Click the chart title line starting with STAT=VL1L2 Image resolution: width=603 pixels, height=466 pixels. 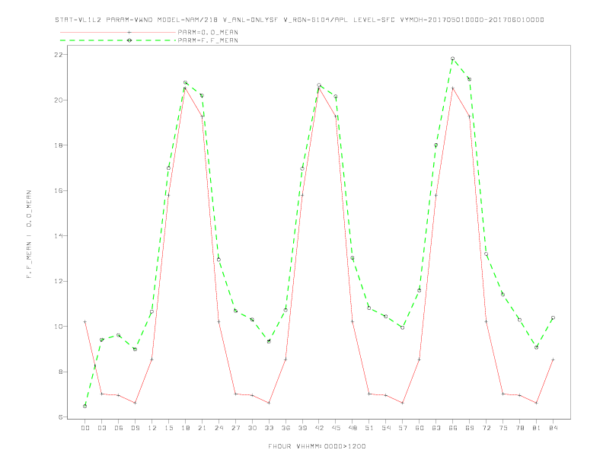(x=299, y=20)
